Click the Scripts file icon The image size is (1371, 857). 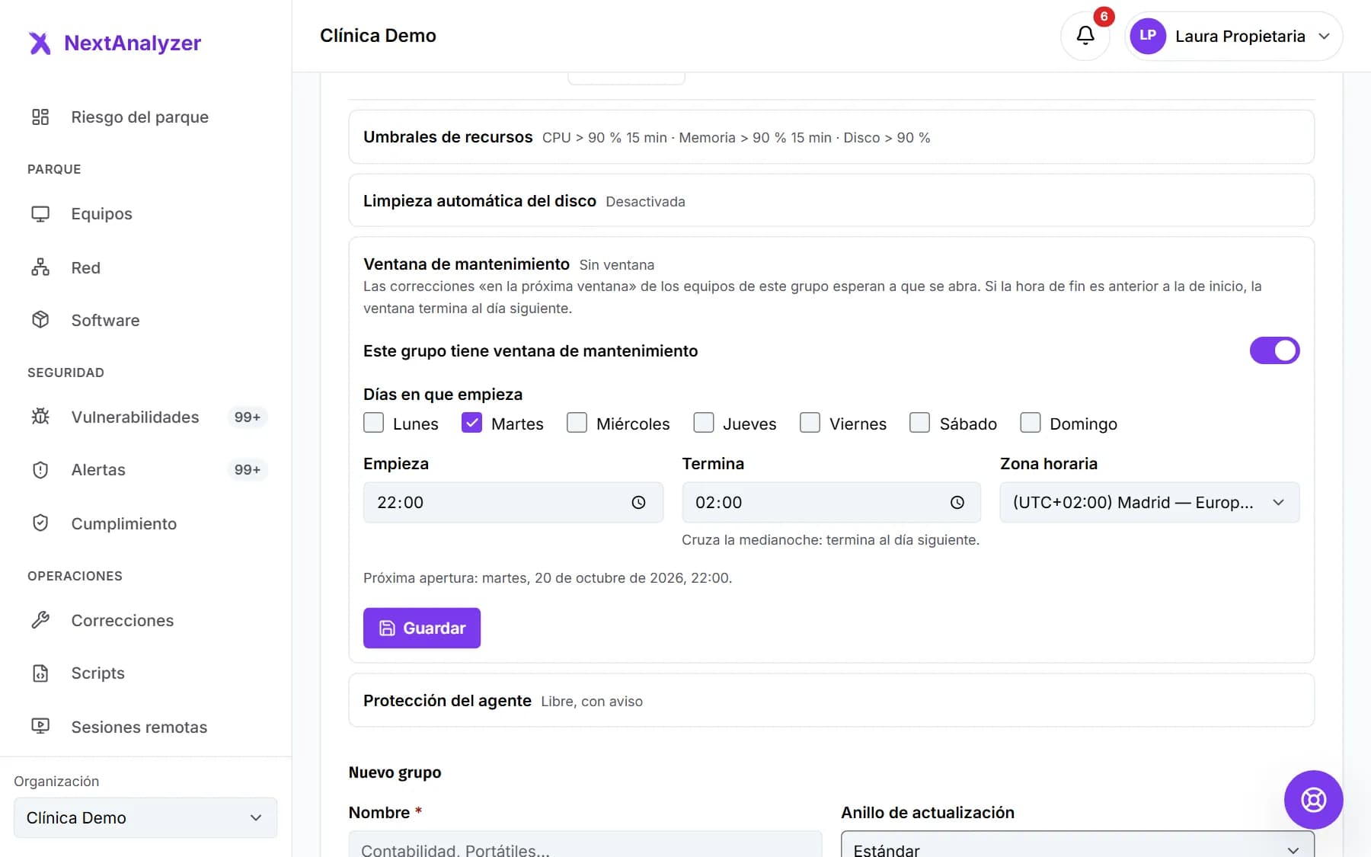40,673
